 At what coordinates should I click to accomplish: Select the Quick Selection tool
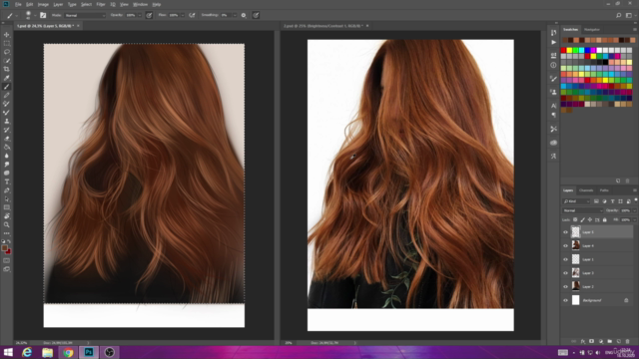click(x=7, y=61)
